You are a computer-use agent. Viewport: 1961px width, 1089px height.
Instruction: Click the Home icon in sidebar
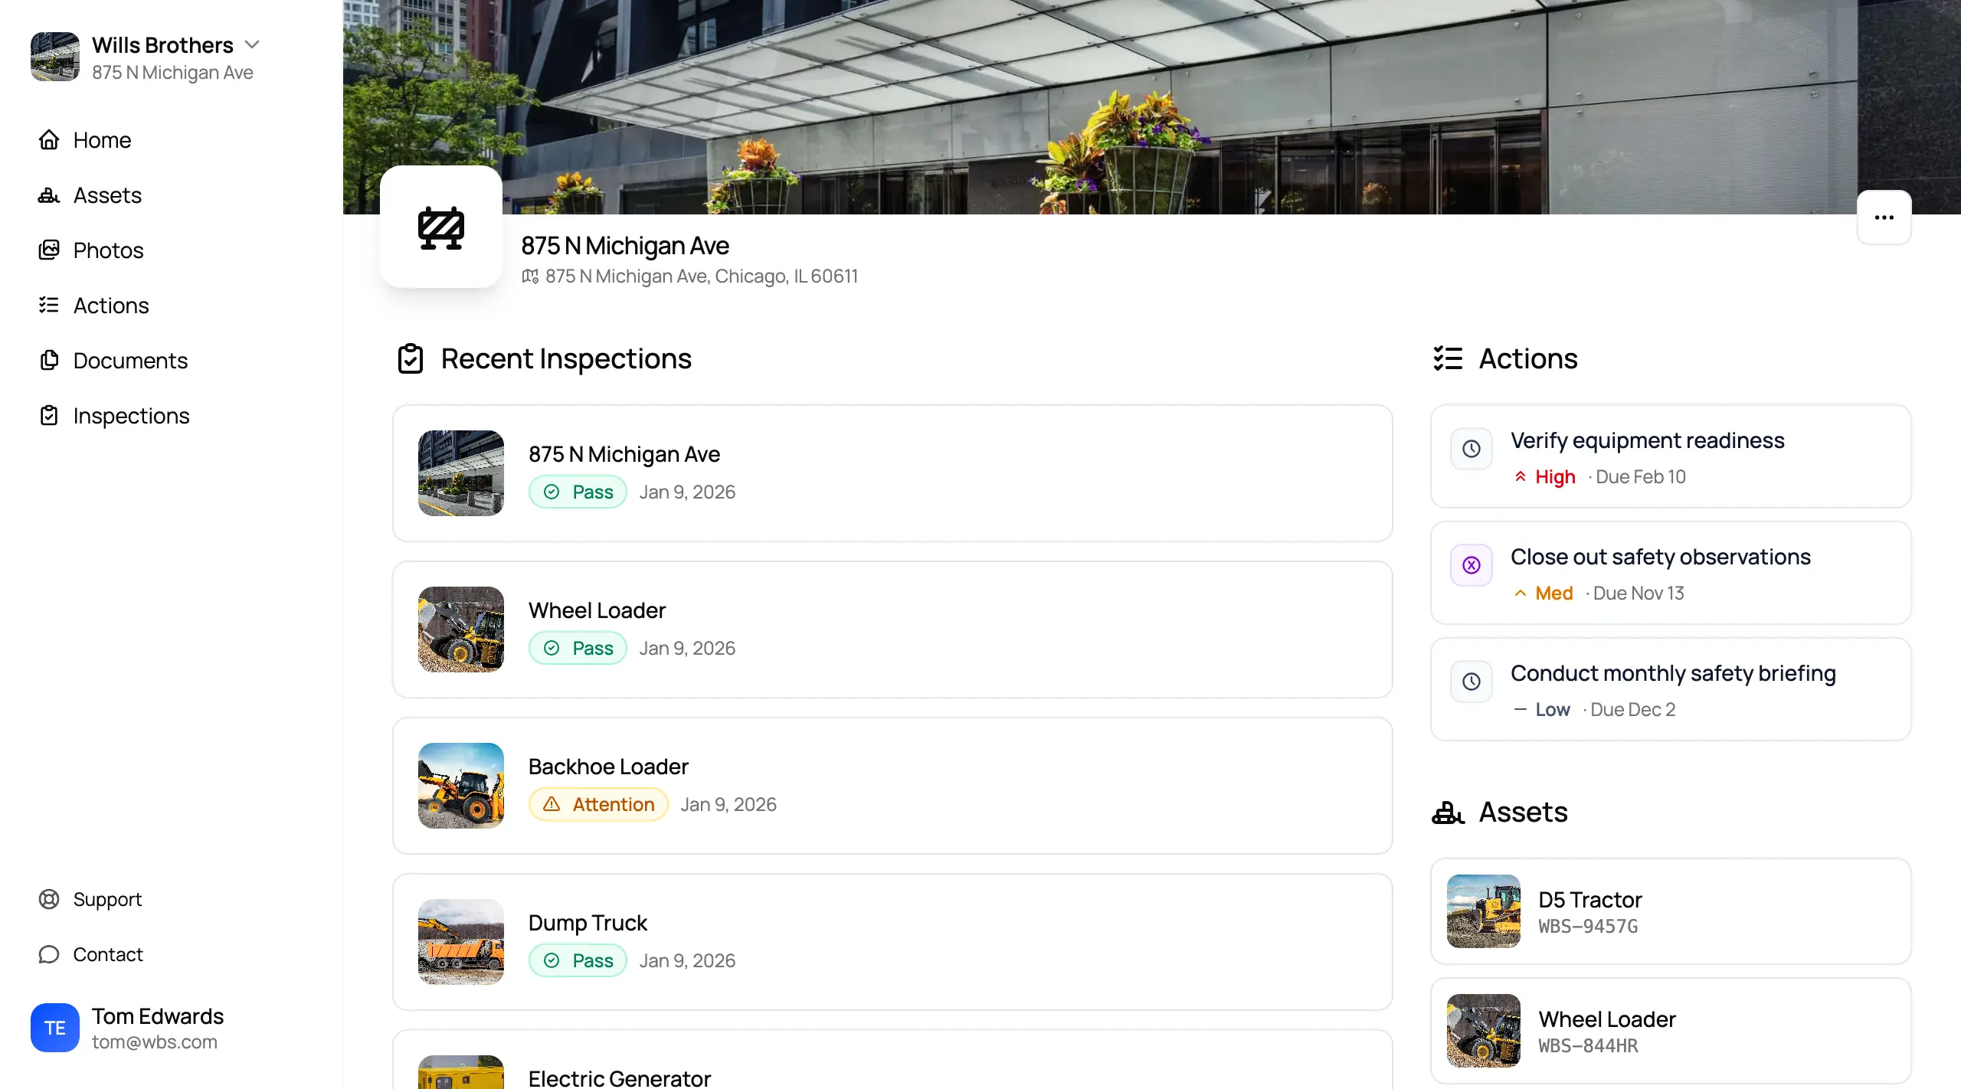pos(49,140)
